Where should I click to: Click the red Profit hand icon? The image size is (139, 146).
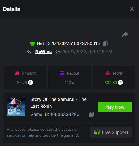pos(107,73)
